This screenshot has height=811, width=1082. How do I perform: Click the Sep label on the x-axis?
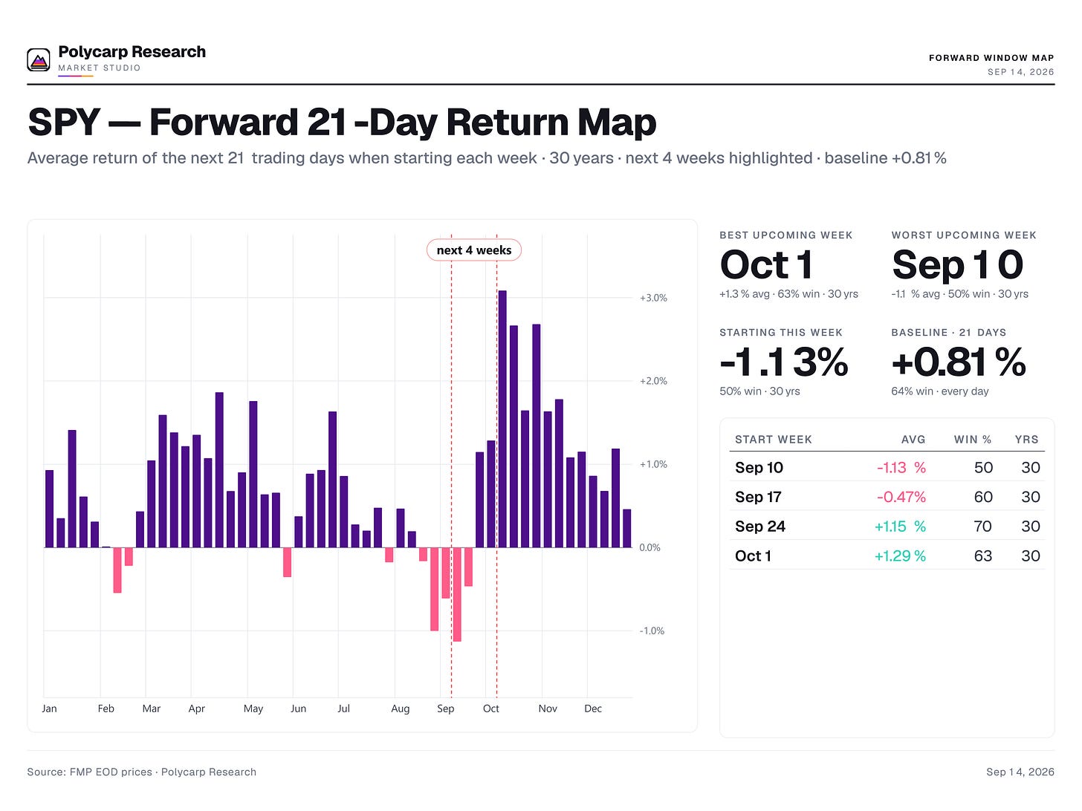click(x=446, y=709)
